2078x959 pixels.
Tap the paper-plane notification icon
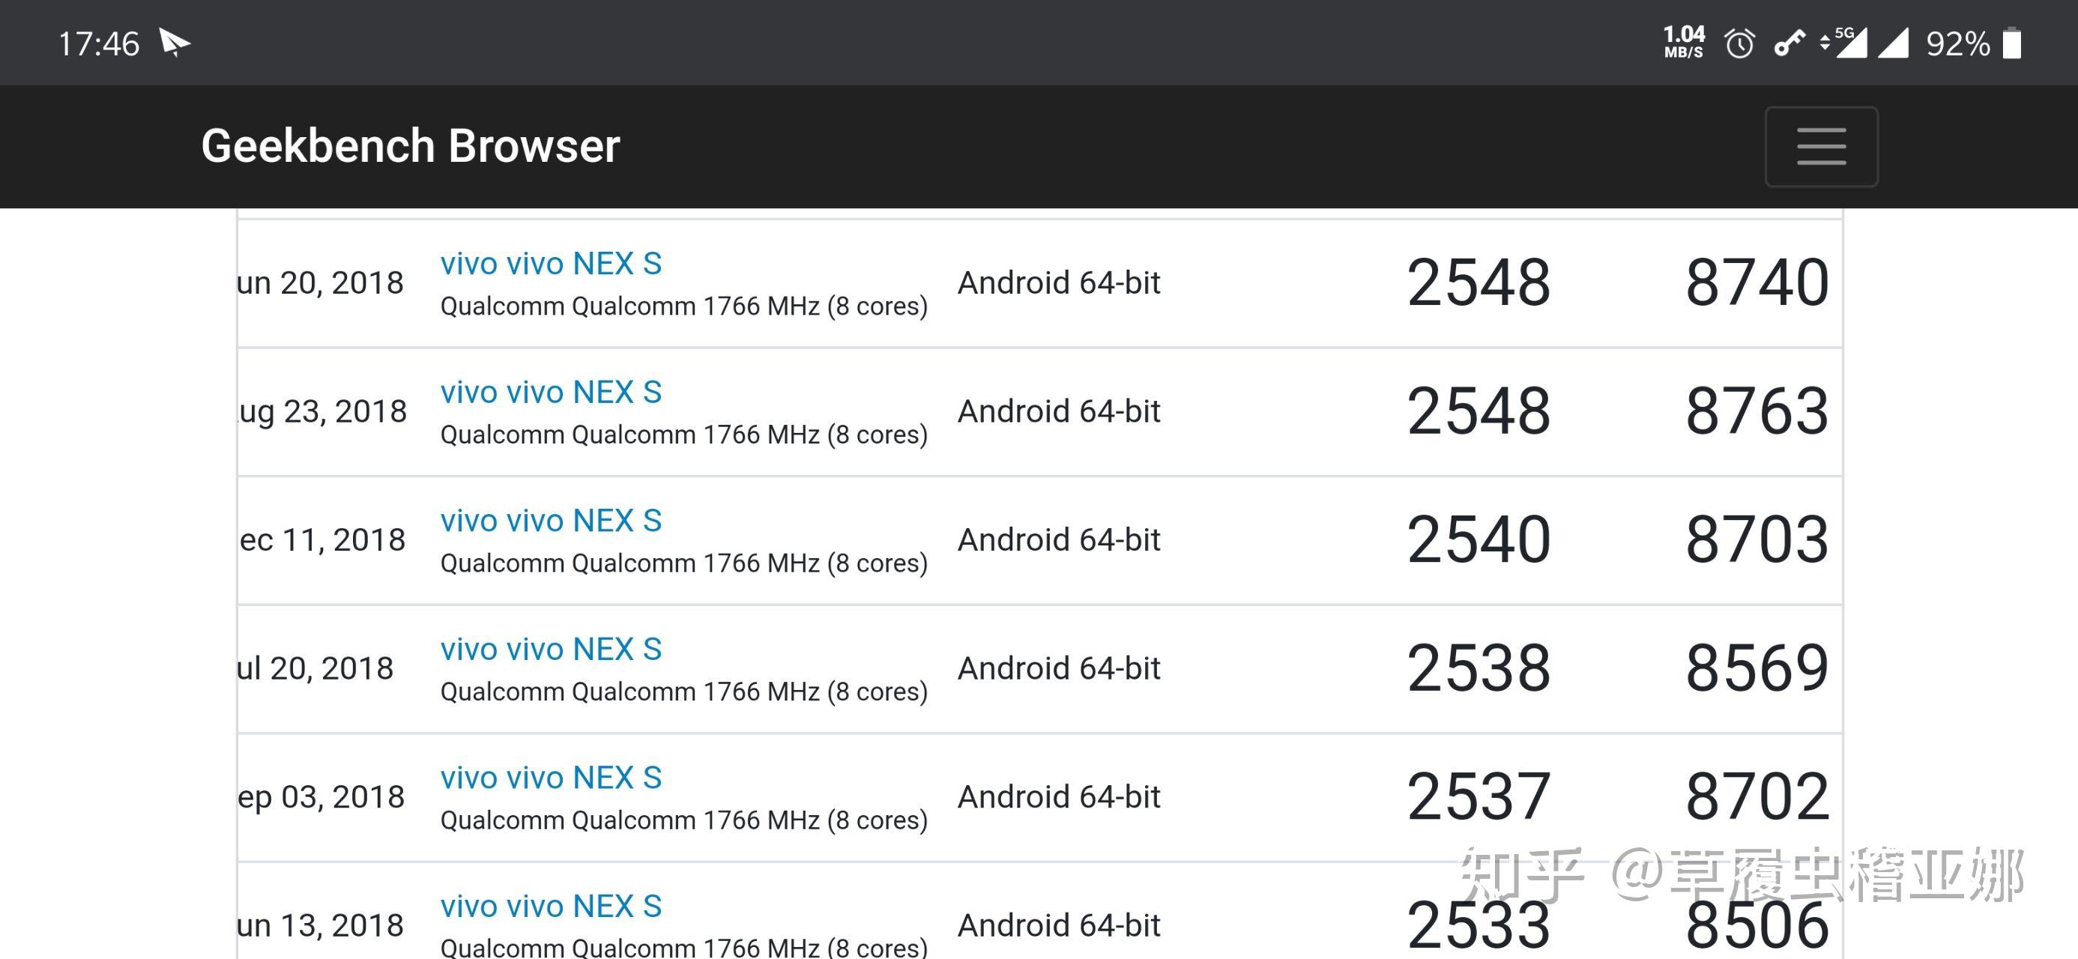173,42
